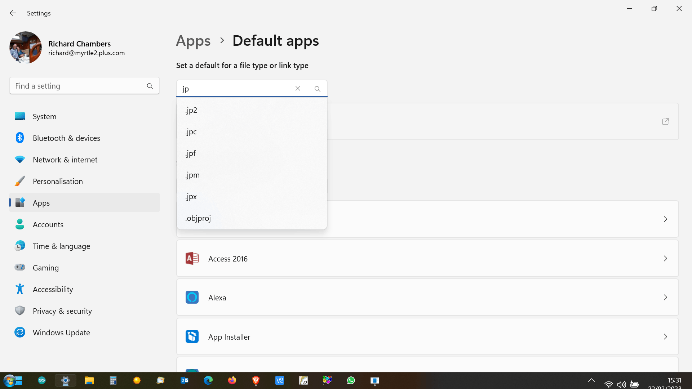Go back using the back arrow
The height and width of the screenshot is (389, 692).
click(13, 13)
